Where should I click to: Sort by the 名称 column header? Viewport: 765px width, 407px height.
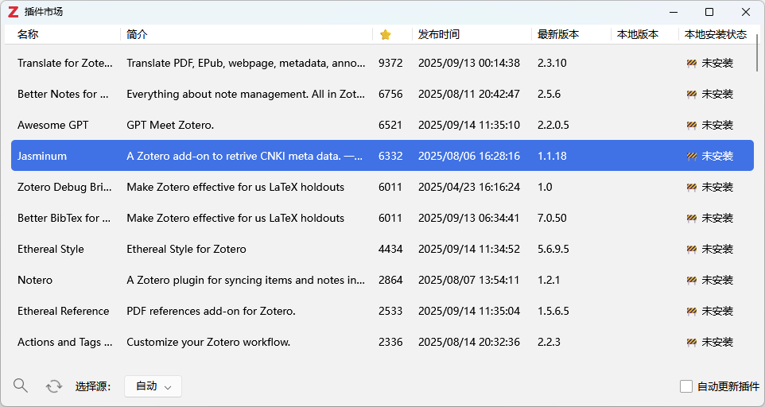(28, 35)
